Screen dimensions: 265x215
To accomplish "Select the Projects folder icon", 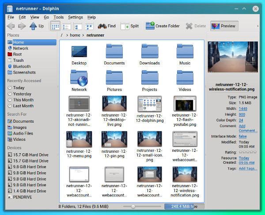I will [150, 78].
